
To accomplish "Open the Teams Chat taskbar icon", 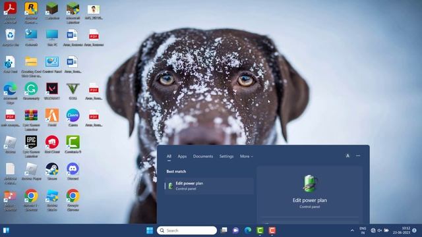I will coord(236,230).
